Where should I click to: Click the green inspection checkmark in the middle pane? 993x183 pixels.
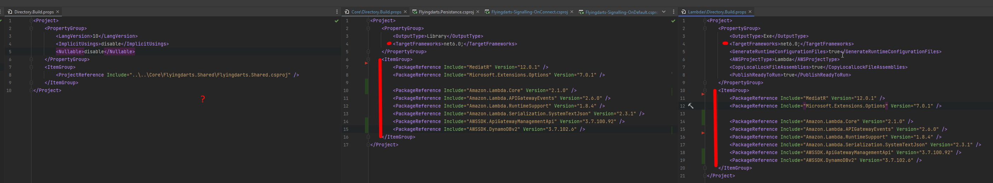[x=673, y=21]
